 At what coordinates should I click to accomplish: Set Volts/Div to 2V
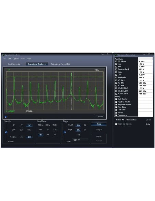point(22,125)
